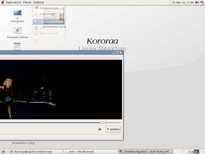The width and height of the screenshot is (205, 154).
Task: Click Administration menu icon
Action: pos(36,8)
